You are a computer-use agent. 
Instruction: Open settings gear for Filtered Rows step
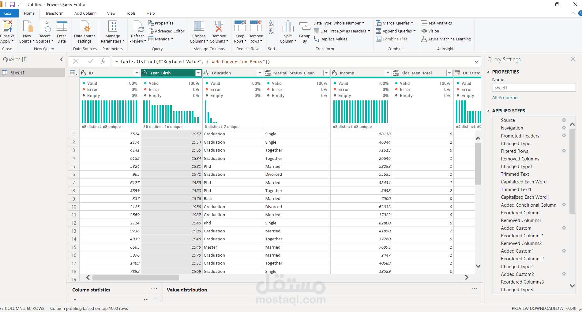564,151
